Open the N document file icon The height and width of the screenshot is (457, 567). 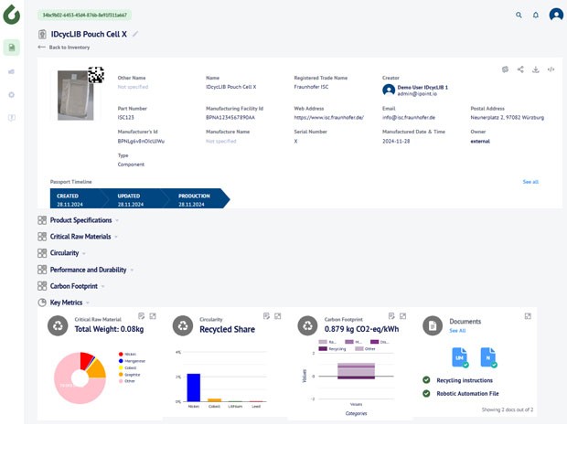pos(488,357)
